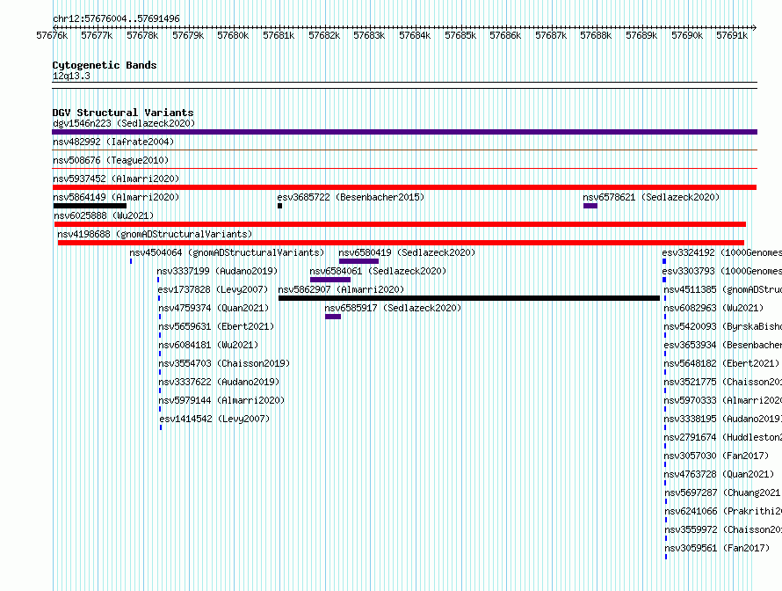
Task: Select purple bar under nsv6584061
Action: [x=330, y=280]
